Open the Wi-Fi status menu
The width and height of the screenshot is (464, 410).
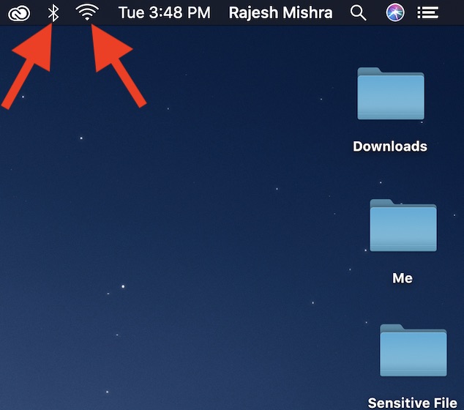(87, 12)
